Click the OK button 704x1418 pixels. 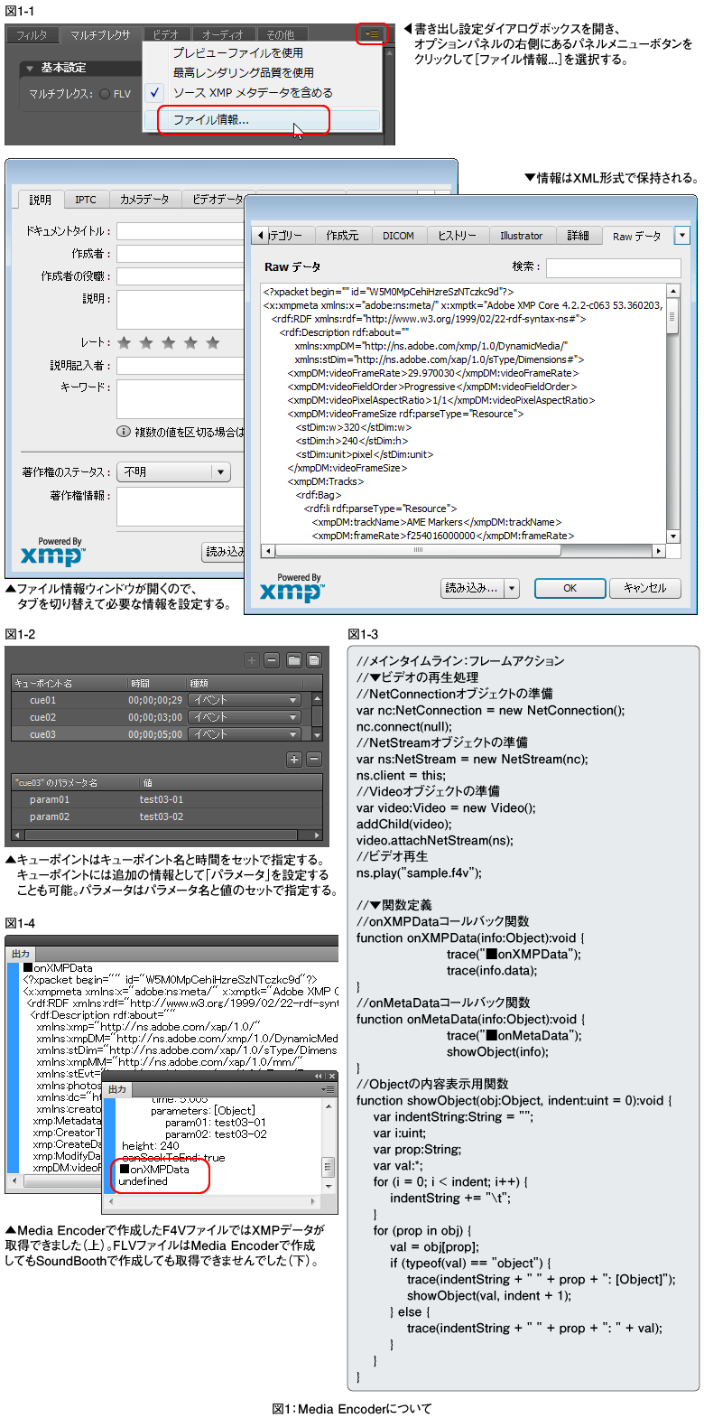click(x=570, y=588)
